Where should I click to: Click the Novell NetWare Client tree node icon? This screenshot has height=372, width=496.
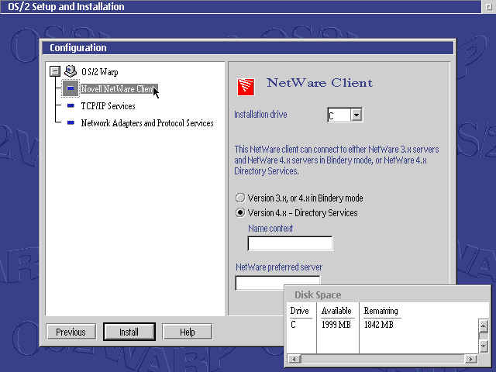71,88
